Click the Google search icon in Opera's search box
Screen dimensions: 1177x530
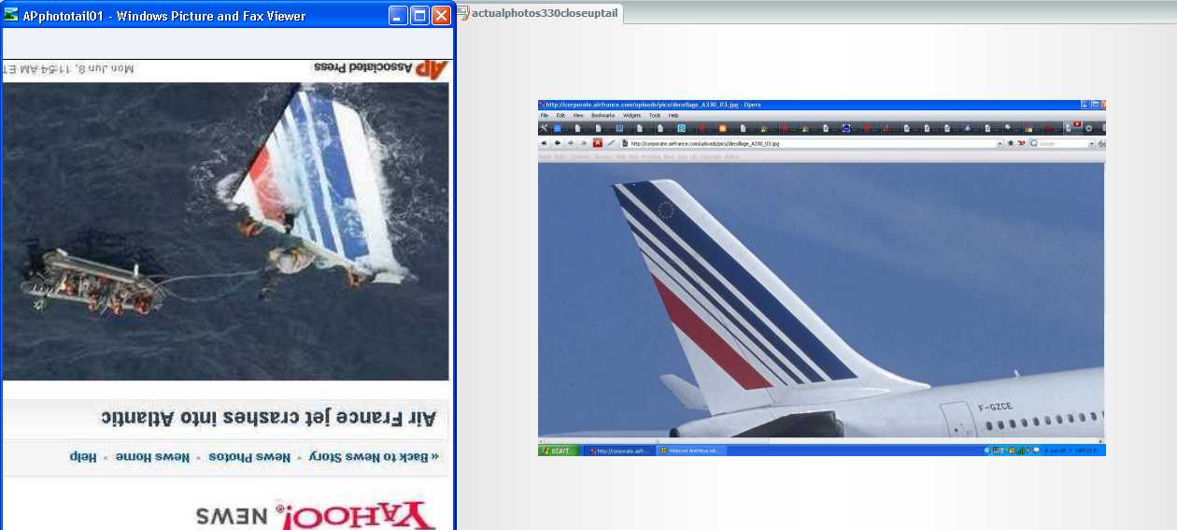tap(1034, 143)
